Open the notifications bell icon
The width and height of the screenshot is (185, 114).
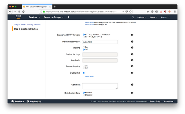point(132,17)
